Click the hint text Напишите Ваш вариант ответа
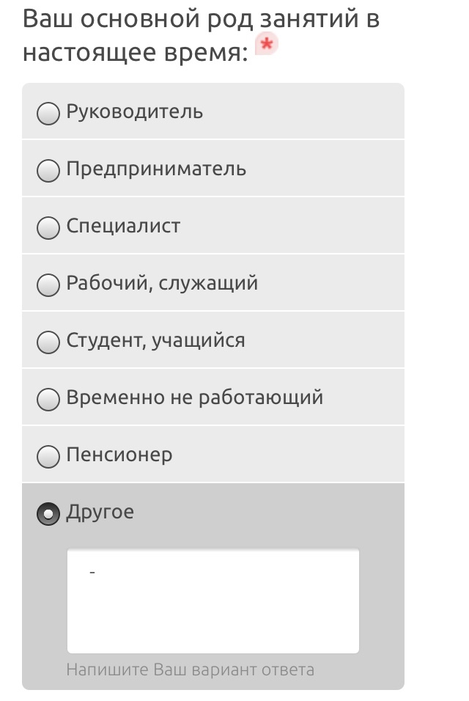Viewport: 469px width, 701px height. coord(190,669)
